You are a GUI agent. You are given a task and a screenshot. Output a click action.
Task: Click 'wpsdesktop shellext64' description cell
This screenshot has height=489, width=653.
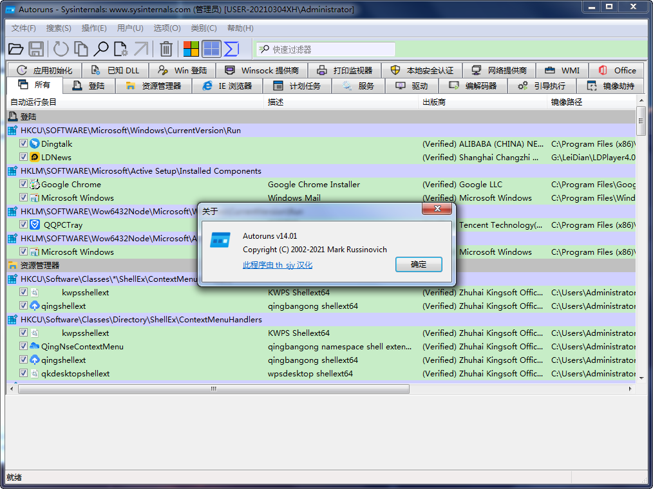click(x=310, y=373)
